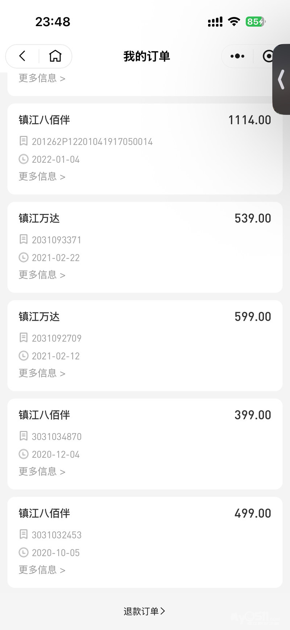Open the refund orders link at bottom
290x630 pixels.
[144, 611]
